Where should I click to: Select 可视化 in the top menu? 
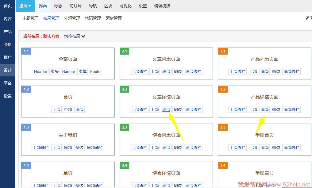pyautogui.click(x=125, y=6)
